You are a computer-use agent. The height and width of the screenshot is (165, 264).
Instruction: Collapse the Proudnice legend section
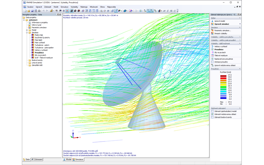point(240,69)
